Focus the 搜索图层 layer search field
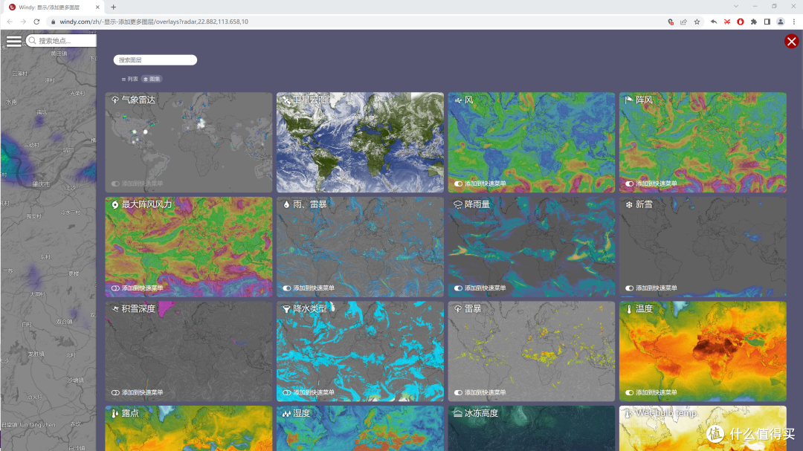Image resolution: width=803 pixels, height=451 pixels. (x=155, y=60)
